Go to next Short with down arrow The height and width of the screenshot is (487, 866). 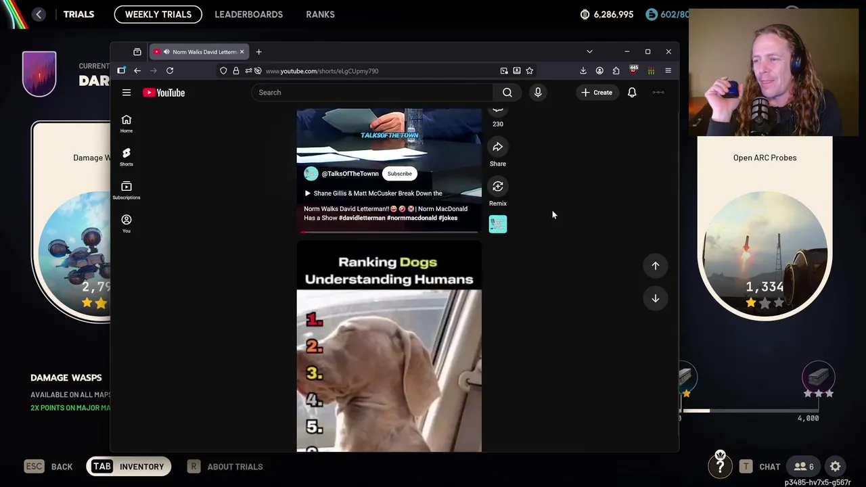[656, 298]
